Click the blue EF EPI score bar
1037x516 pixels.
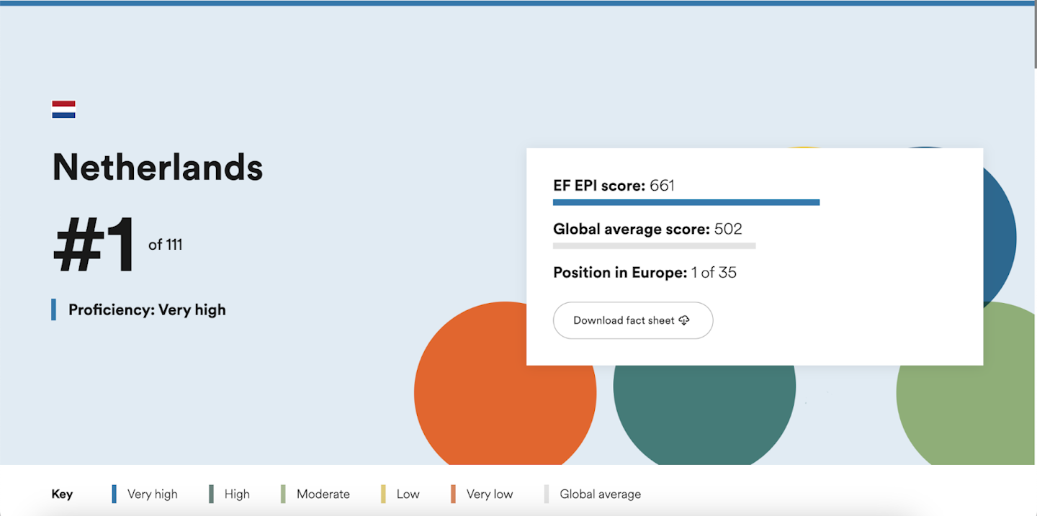pos(686,202)
